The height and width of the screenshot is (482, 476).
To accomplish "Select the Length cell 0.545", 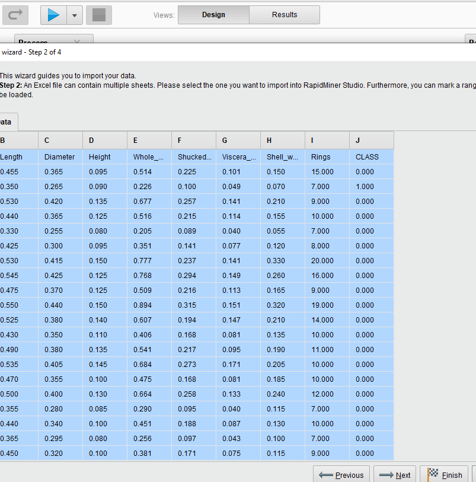I will [19, 276].
